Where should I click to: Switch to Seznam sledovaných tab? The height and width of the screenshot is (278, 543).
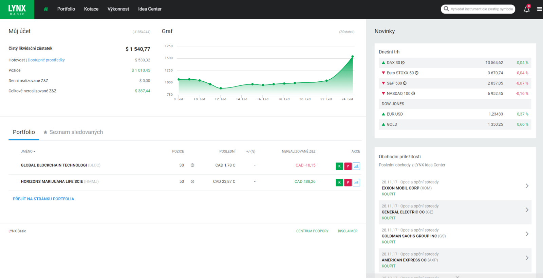pos(73,132)
